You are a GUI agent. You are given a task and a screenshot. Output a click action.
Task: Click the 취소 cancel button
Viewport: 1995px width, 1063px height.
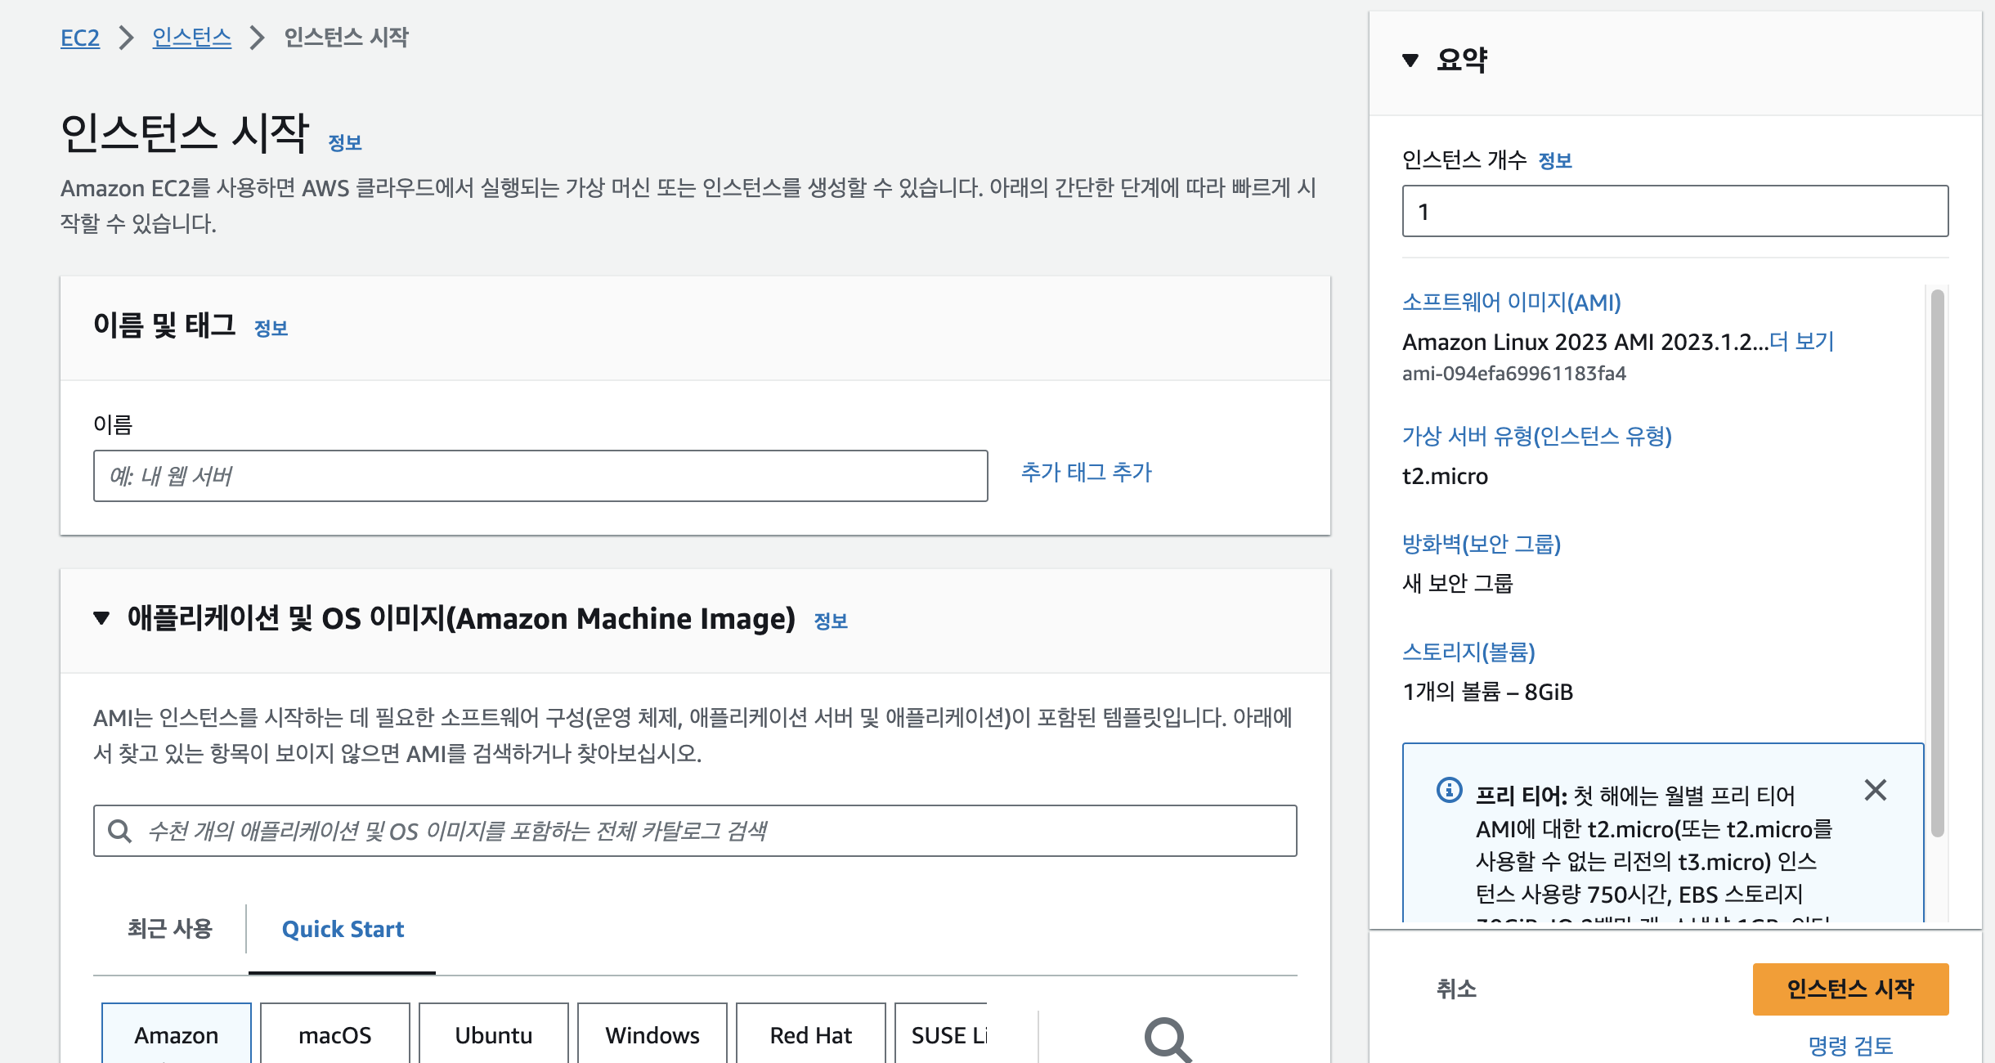(x=1456, y=989)
